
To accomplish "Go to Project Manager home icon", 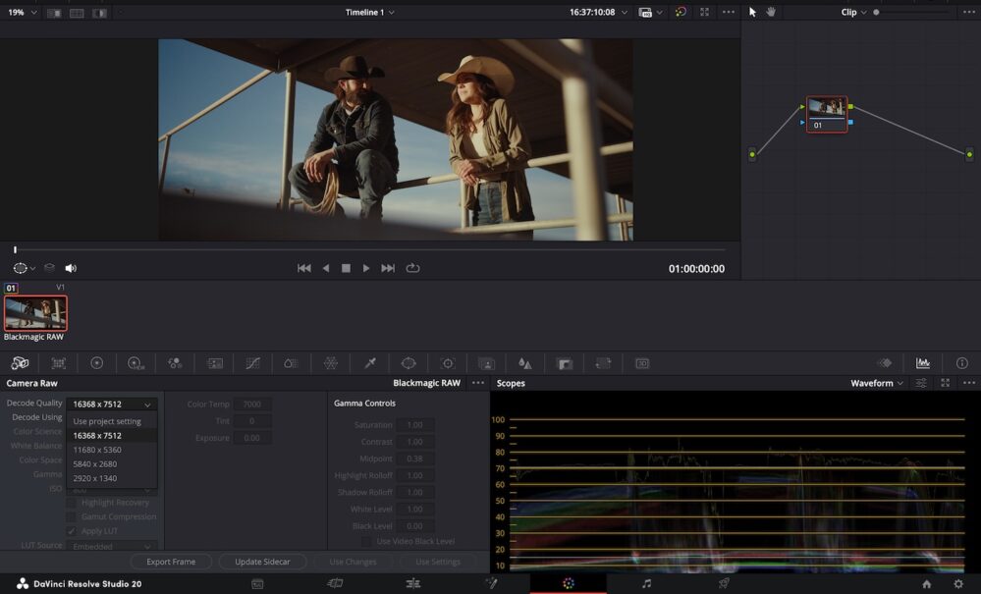I will [x=927, y=584].
